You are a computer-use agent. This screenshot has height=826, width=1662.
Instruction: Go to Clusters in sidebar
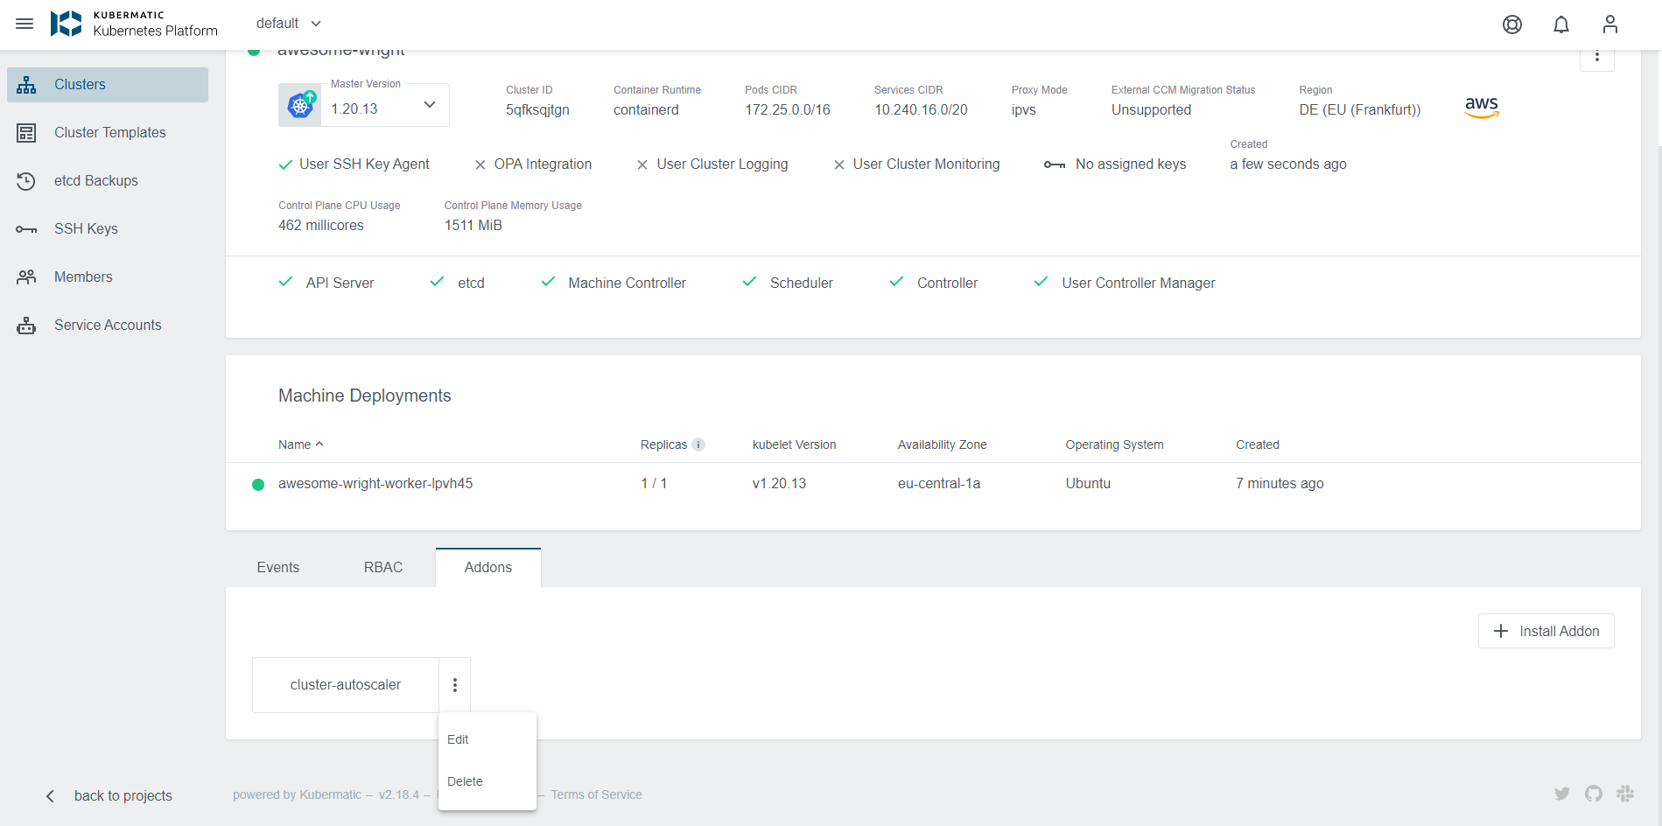(x=108, y=85)
